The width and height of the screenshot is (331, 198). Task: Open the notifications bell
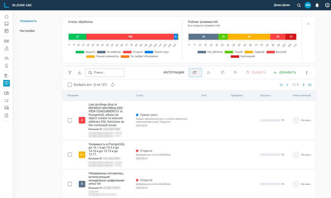[317, 5]
